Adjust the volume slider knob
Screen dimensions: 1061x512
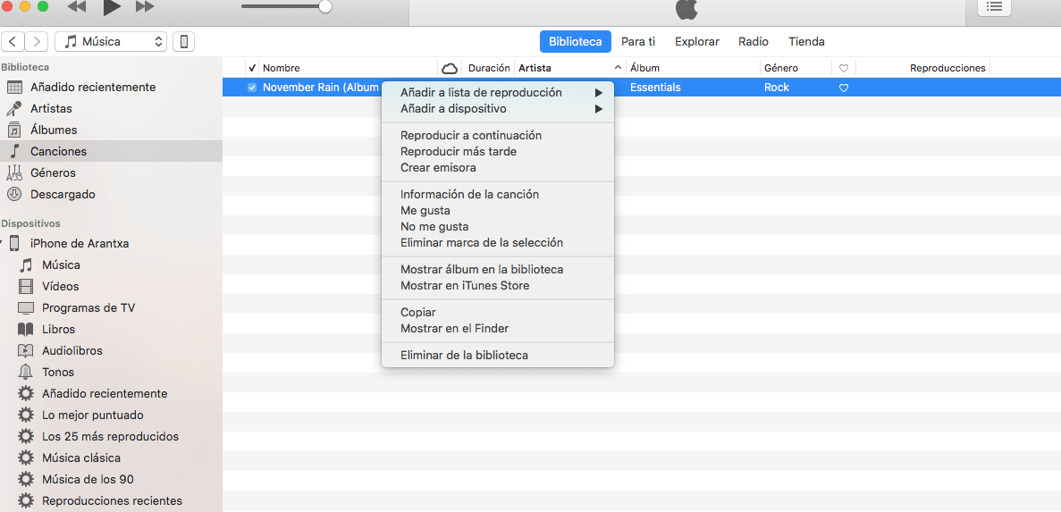(x=325, y=7)
